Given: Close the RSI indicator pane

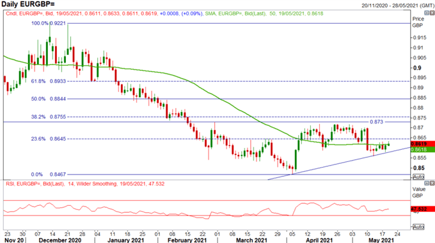Looking at the screenshot, I should (x=432, y=183).
